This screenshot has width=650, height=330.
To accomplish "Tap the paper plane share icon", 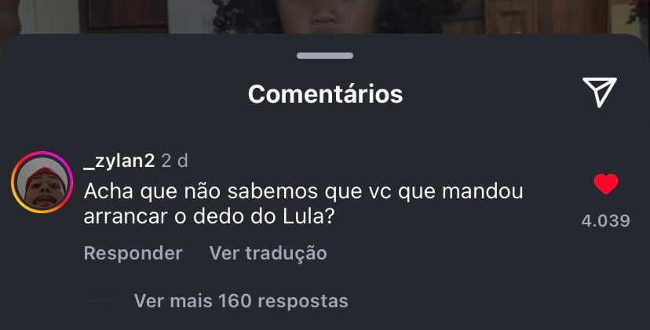I will (x=600, y=92).
